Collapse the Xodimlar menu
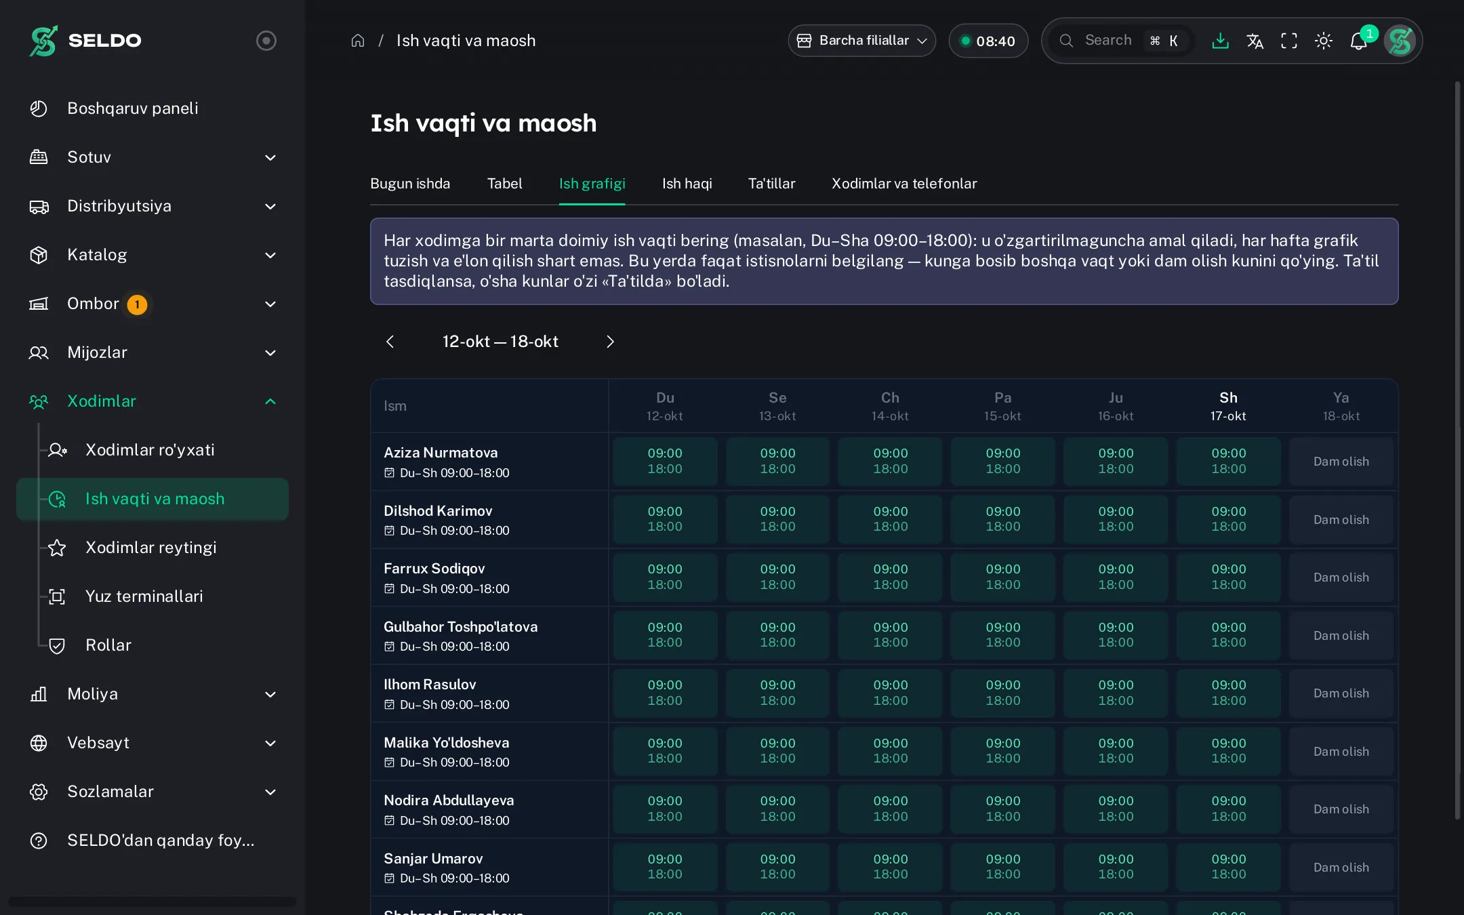 click(152, 401)
